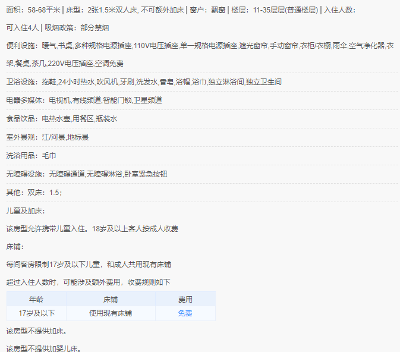Click the 220V电压插座 amenity text
The height and width of the screenshot is (352, 400).
pyautogui.click(x=70, y=64)
